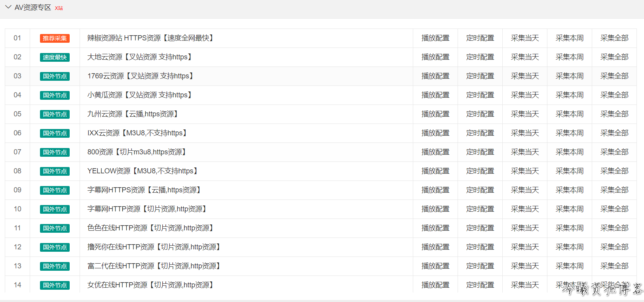Collapse the AV资源专区 section chevron

[8, 7]
